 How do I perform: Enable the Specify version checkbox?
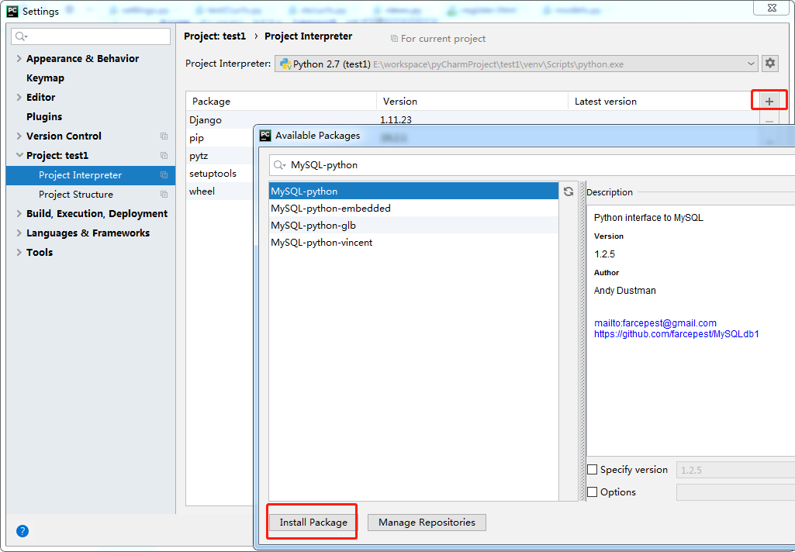(x=592, y=470)
